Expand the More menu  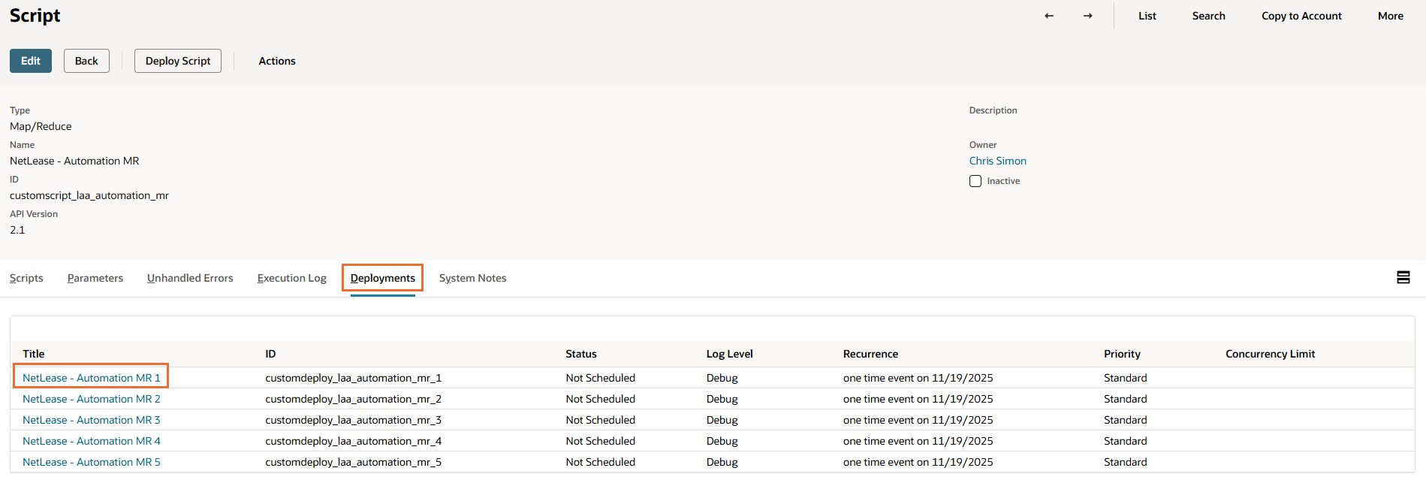coord(1390,16)
